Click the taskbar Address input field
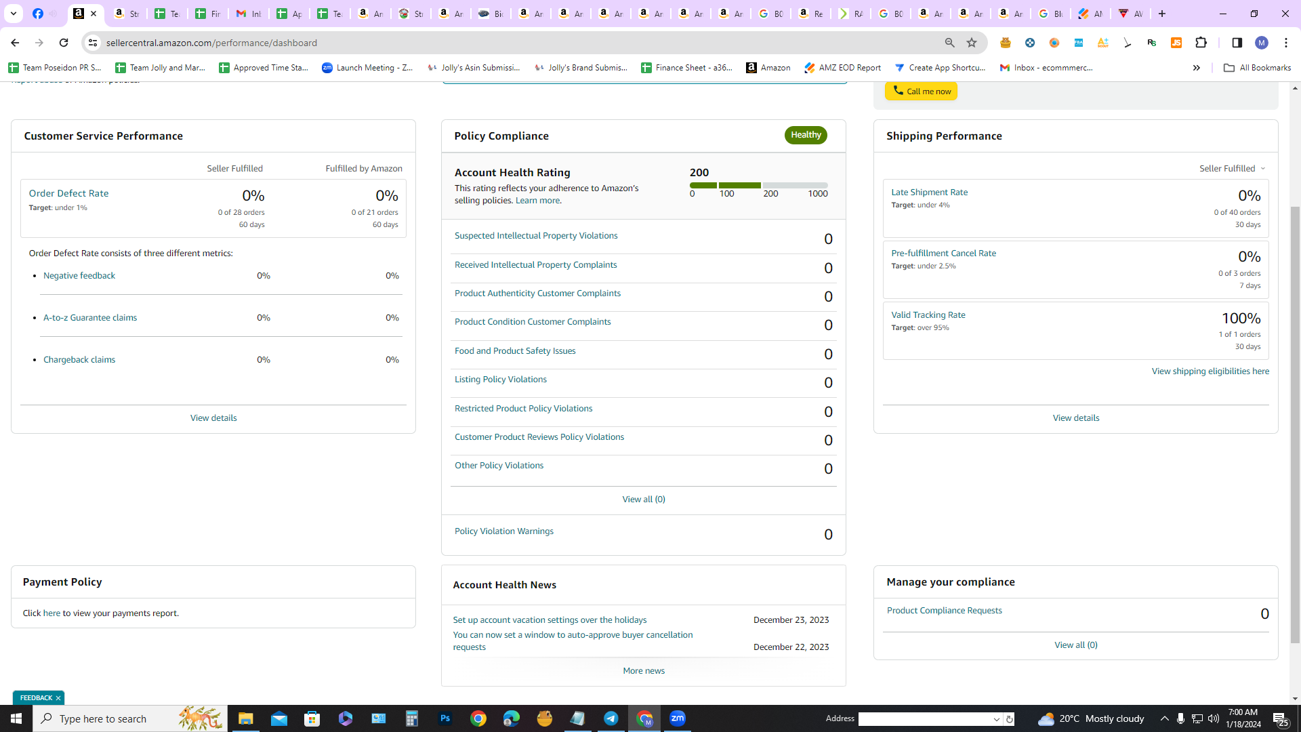1301x732 pixels. [925, 719]
